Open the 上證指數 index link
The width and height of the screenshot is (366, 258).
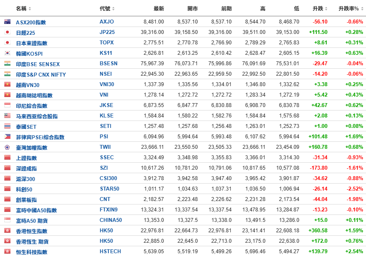(27, 158)
